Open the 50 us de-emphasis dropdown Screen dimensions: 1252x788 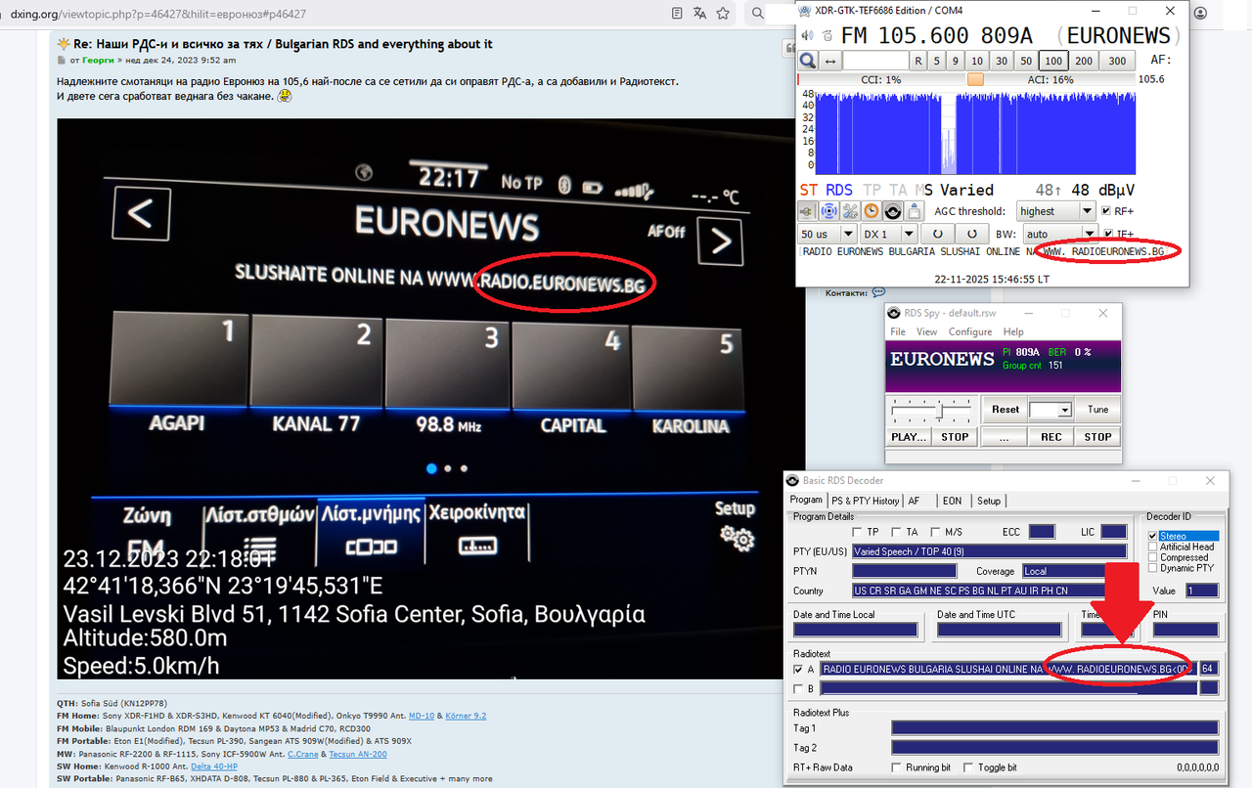827,235
